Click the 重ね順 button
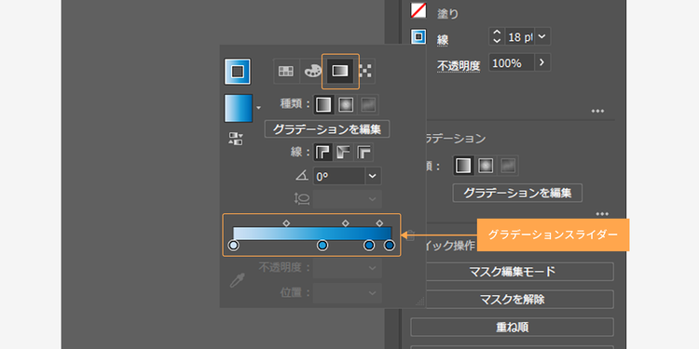Viewport: 699px width, 349px height. (x=512, y=328)
